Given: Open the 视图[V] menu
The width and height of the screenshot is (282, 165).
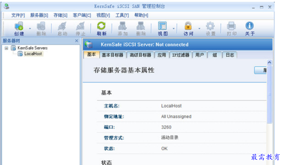Looking at the screenshot, I should point(103,15).
